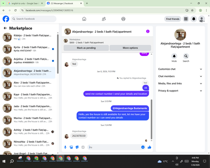Switch to the 'english to urdu' browser tab
210x168 pixels.
coord(25,3)
